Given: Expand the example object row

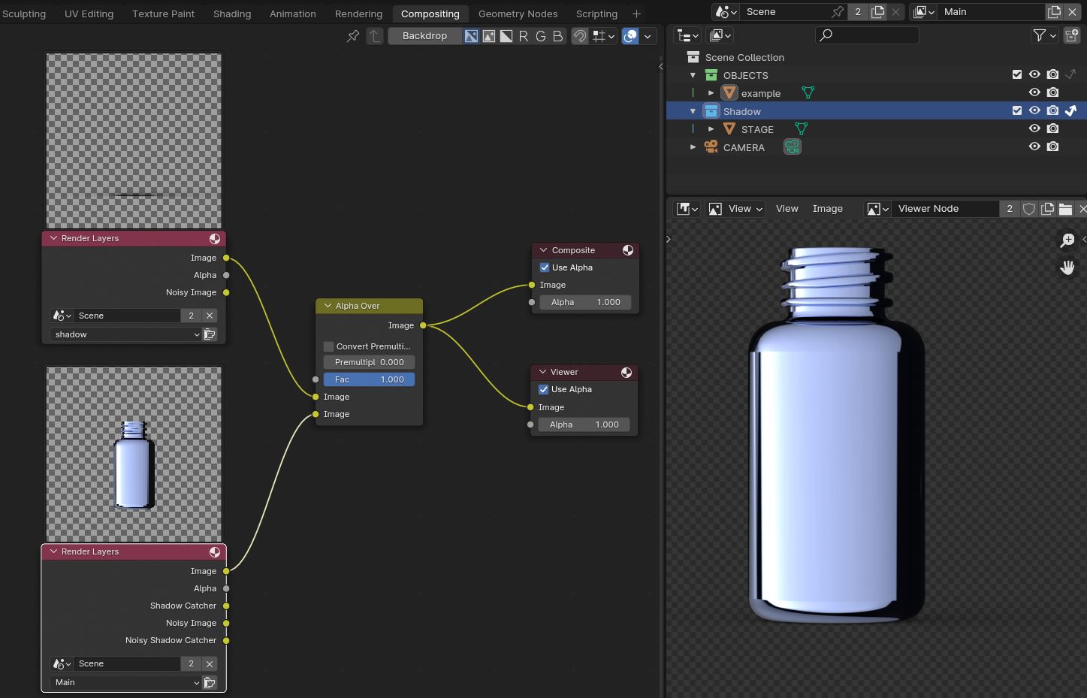Looking at the screenshot, I should coord(711,93).
